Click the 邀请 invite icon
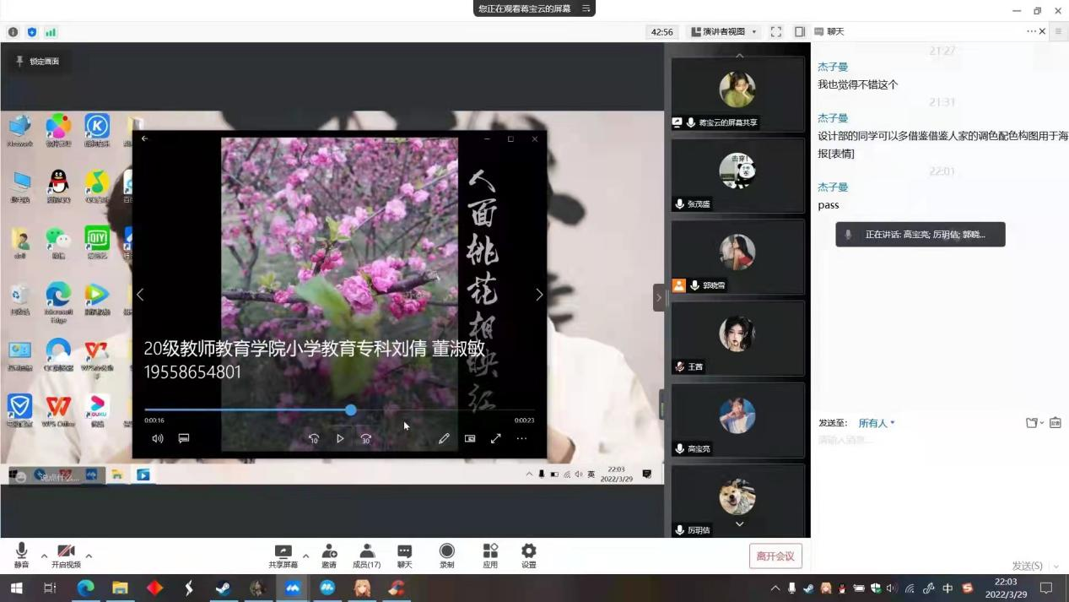 [x=329, y=555]
